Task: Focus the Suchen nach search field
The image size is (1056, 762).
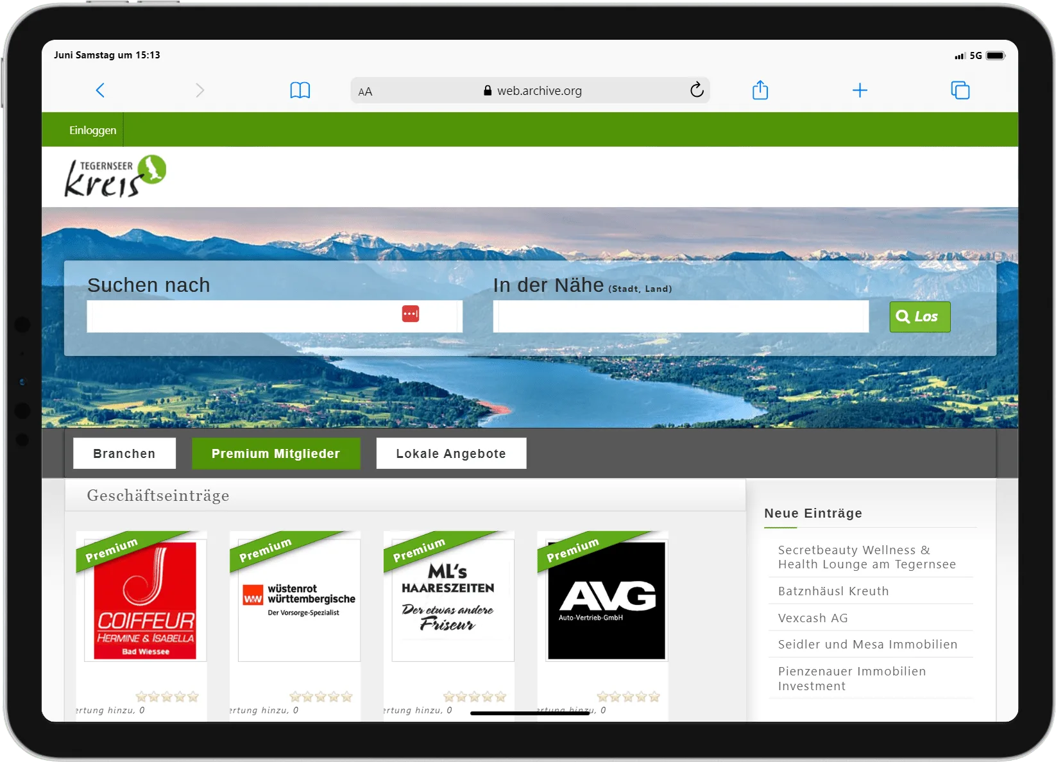Action: pyautogui.click(x=275, y=316)
